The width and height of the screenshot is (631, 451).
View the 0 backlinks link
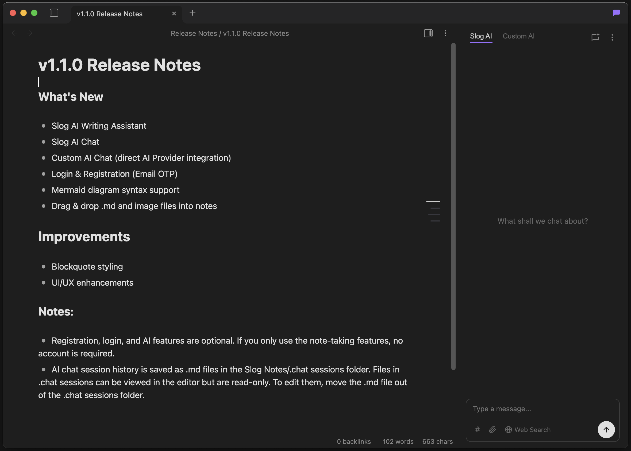pyautogui.click(x=353, y=441)
